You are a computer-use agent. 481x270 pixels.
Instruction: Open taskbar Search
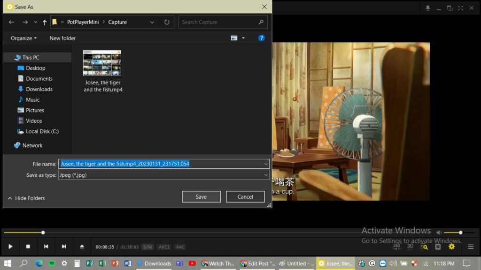[23, 263]
